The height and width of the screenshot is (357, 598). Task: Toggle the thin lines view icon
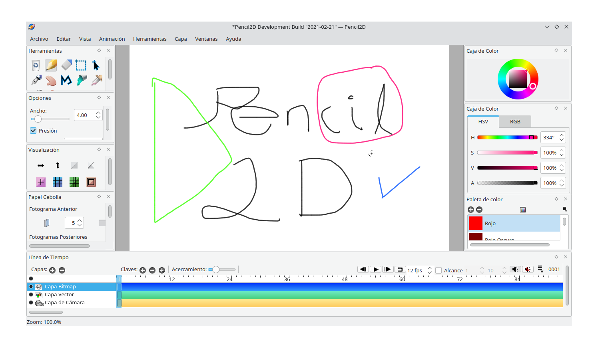[74, 165]
